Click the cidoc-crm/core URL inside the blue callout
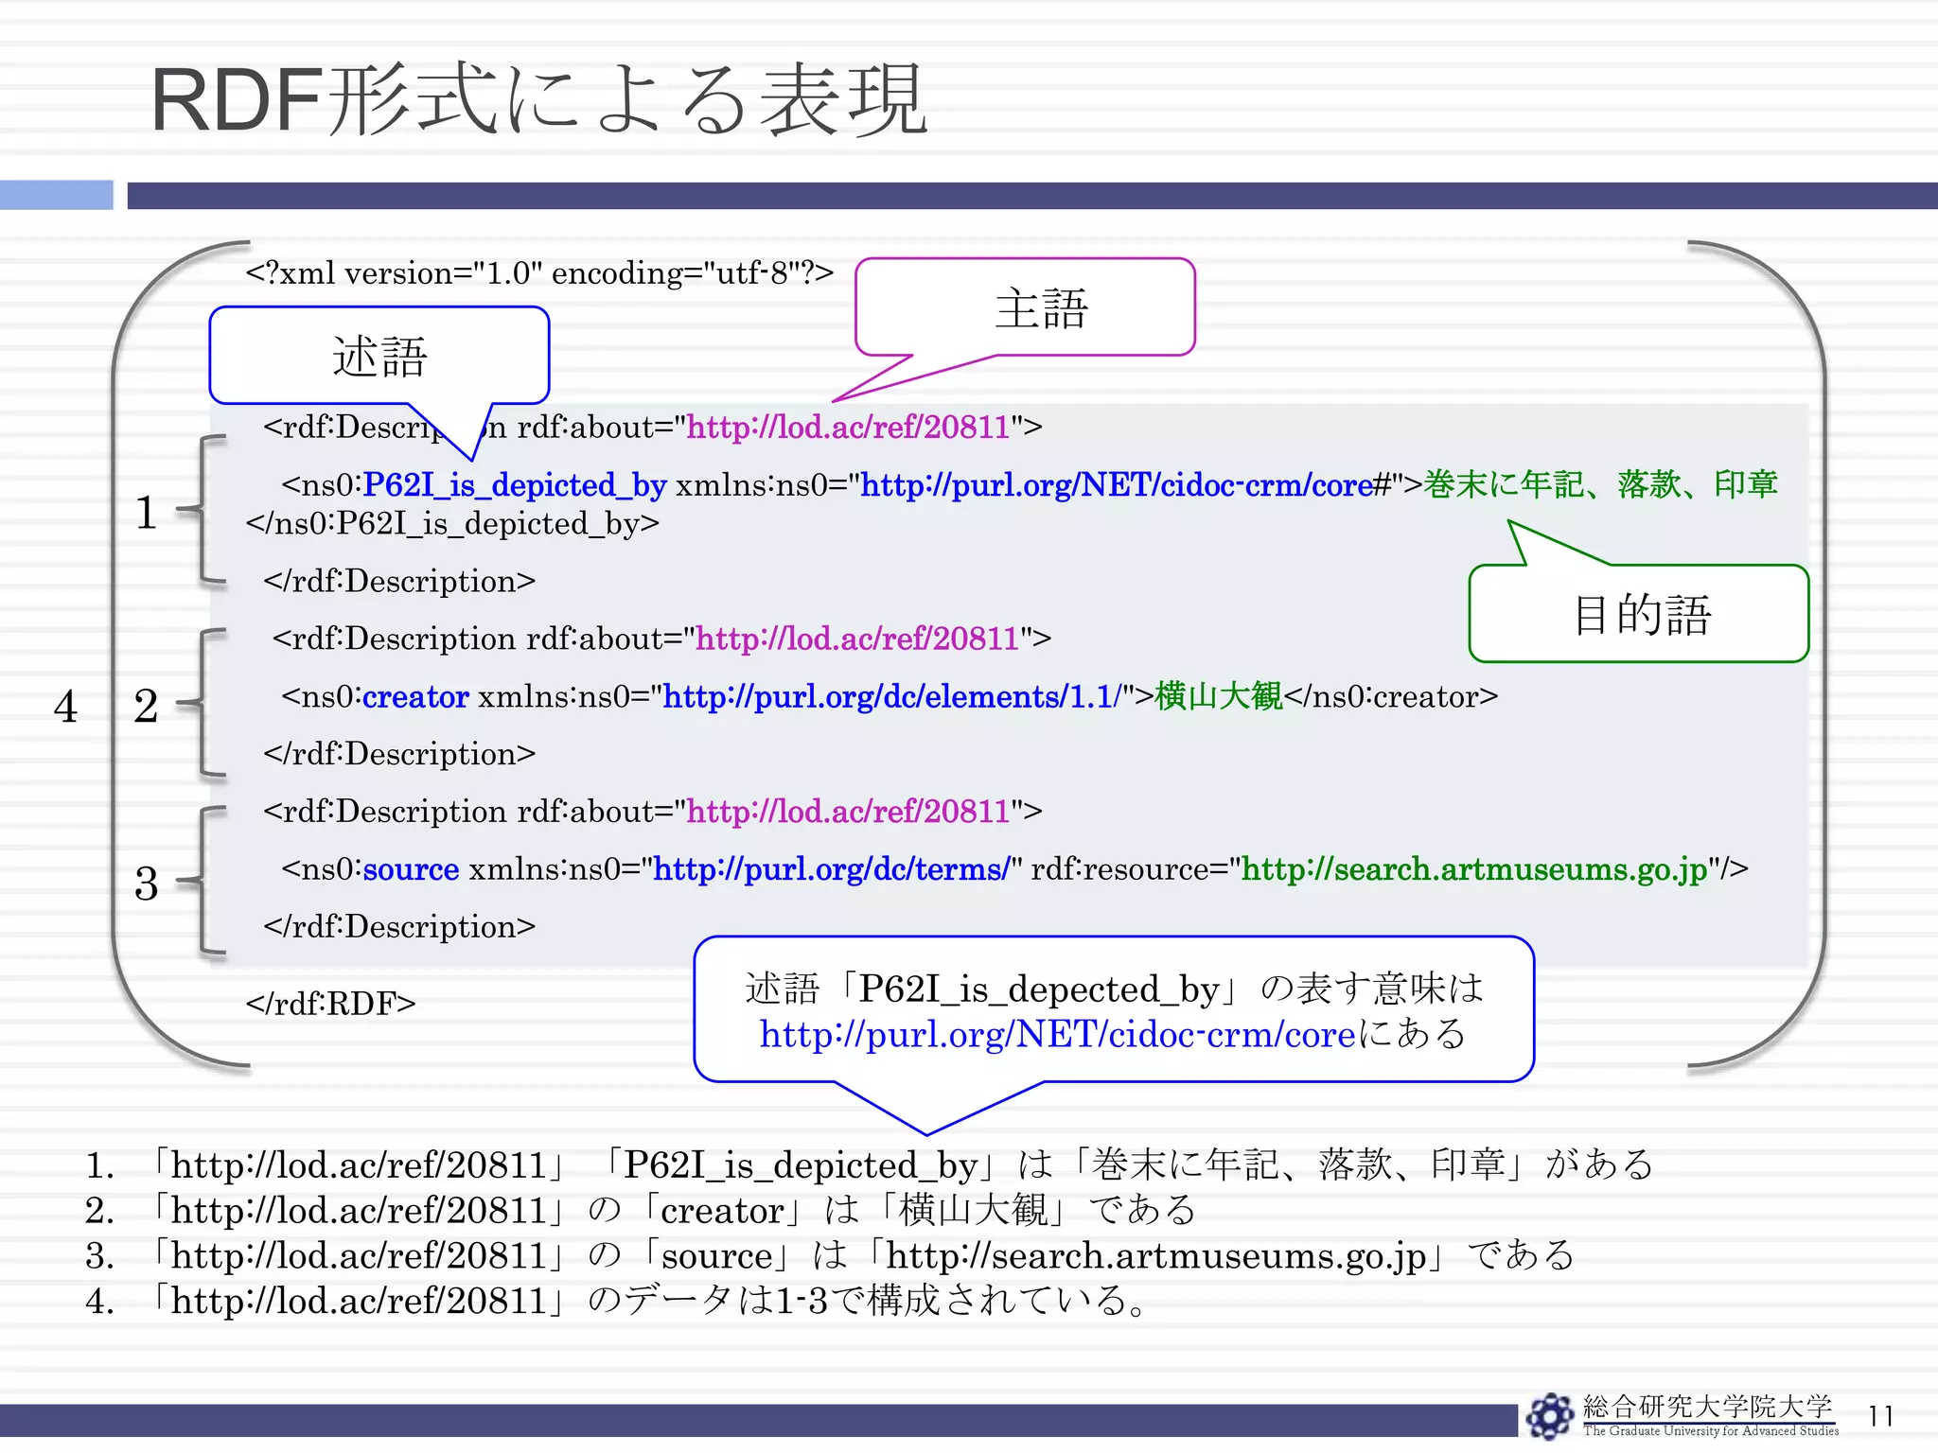This screenshot has width=1938, height=1453. 1058,1035
